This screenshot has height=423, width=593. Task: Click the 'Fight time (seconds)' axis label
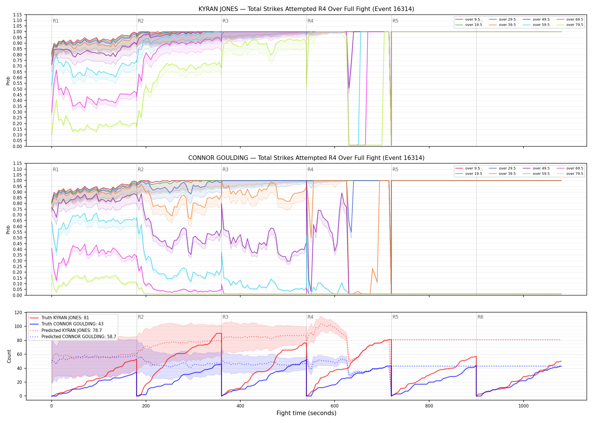pos(306,413)
